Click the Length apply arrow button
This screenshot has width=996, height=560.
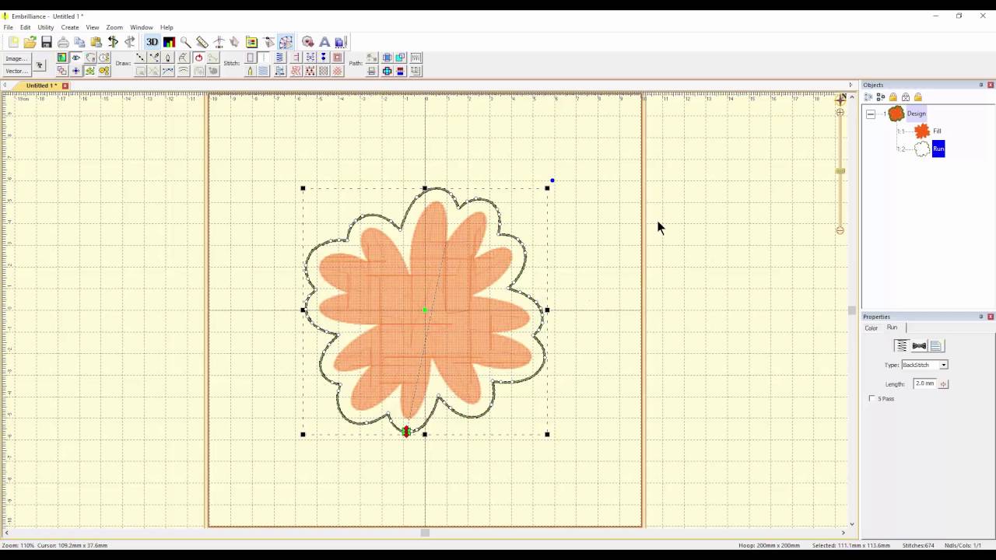pos(943,384)
